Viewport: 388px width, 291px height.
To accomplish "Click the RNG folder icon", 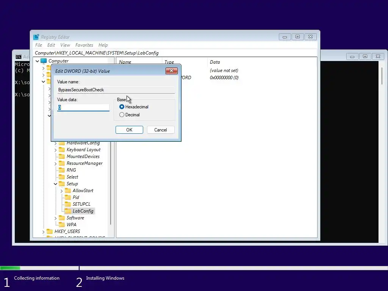I will pyautogui.click(x=62, y=170).
